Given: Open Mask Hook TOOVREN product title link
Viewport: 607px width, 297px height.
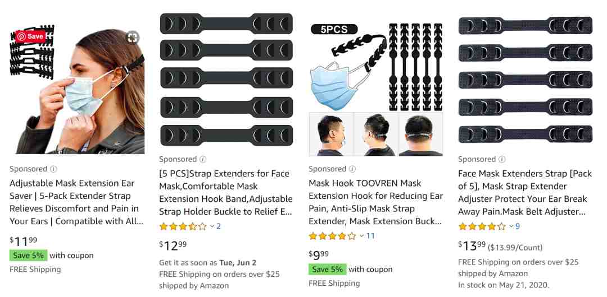Looking at the screenshot, I should (375, 202).
